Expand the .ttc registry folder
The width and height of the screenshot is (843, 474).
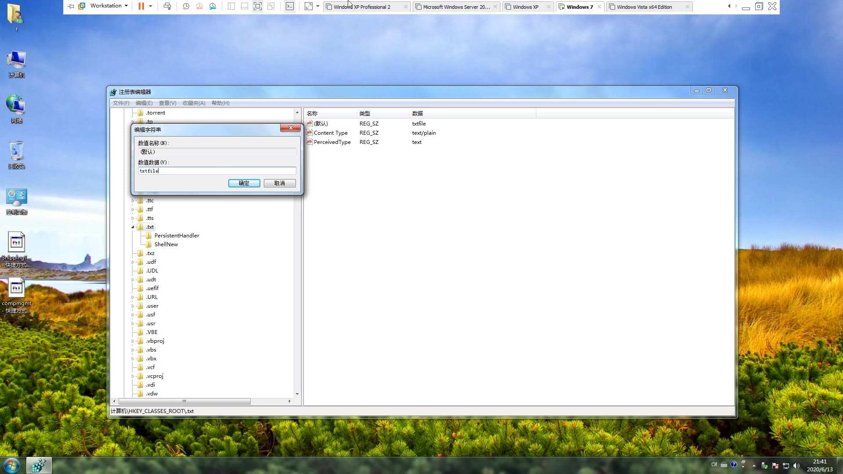tap(133, 200)
